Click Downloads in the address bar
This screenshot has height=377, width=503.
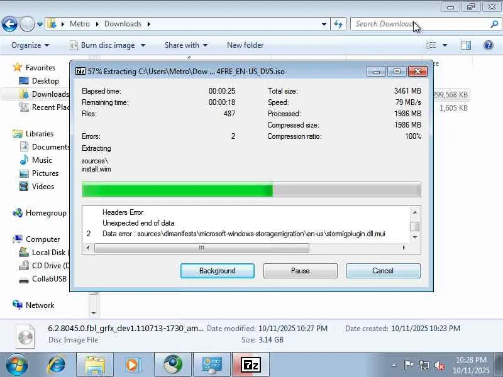[x=123, y=24]
